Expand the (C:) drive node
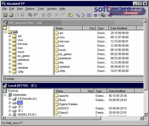Screen dimensions: 149x126 [x=10, y=103]
